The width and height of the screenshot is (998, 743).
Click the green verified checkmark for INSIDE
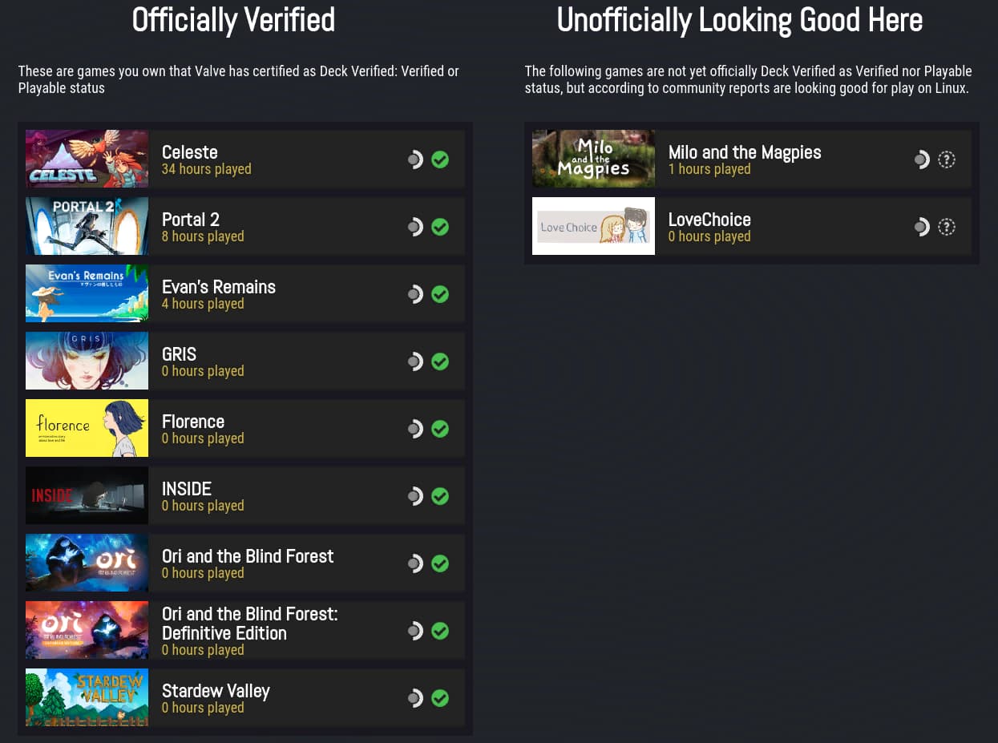click(440, 496)
